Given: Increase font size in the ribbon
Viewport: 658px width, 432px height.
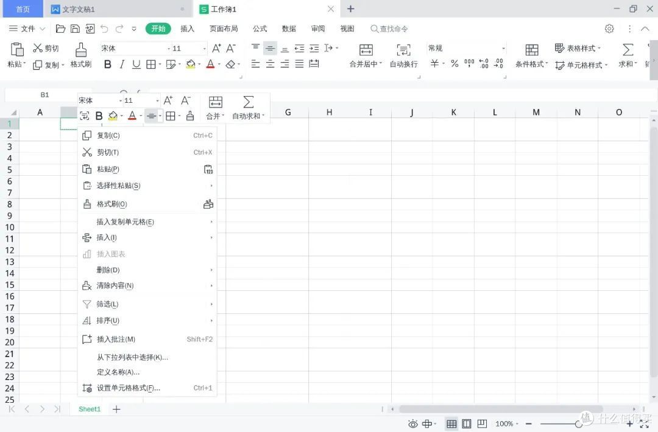Looking at the screenshot, I should 216,48.
